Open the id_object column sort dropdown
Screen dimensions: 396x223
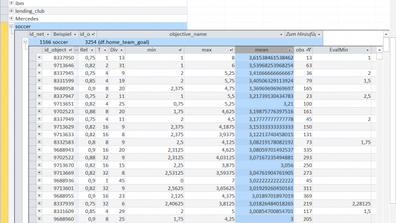71,50
